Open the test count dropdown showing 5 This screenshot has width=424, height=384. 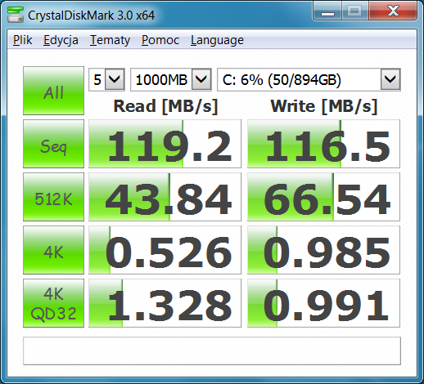coord(106,80)
